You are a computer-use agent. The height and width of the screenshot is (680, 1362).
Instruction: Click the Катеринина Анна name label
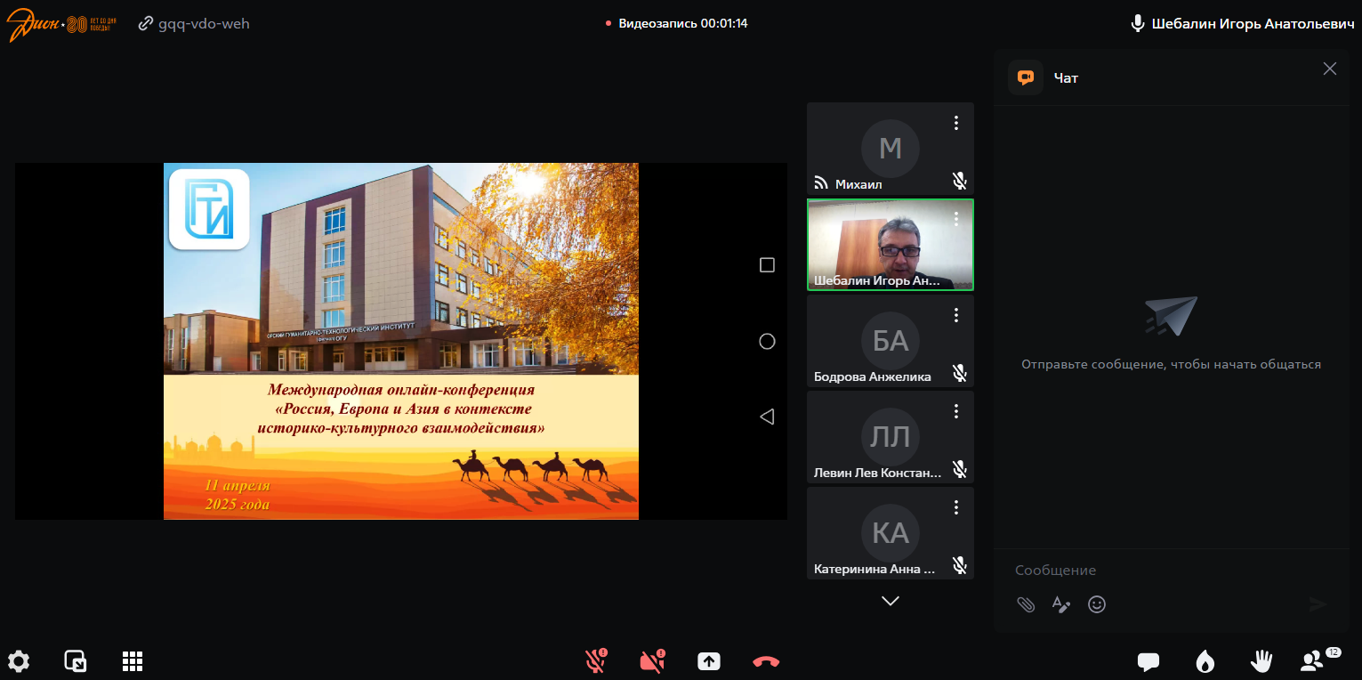874,569
